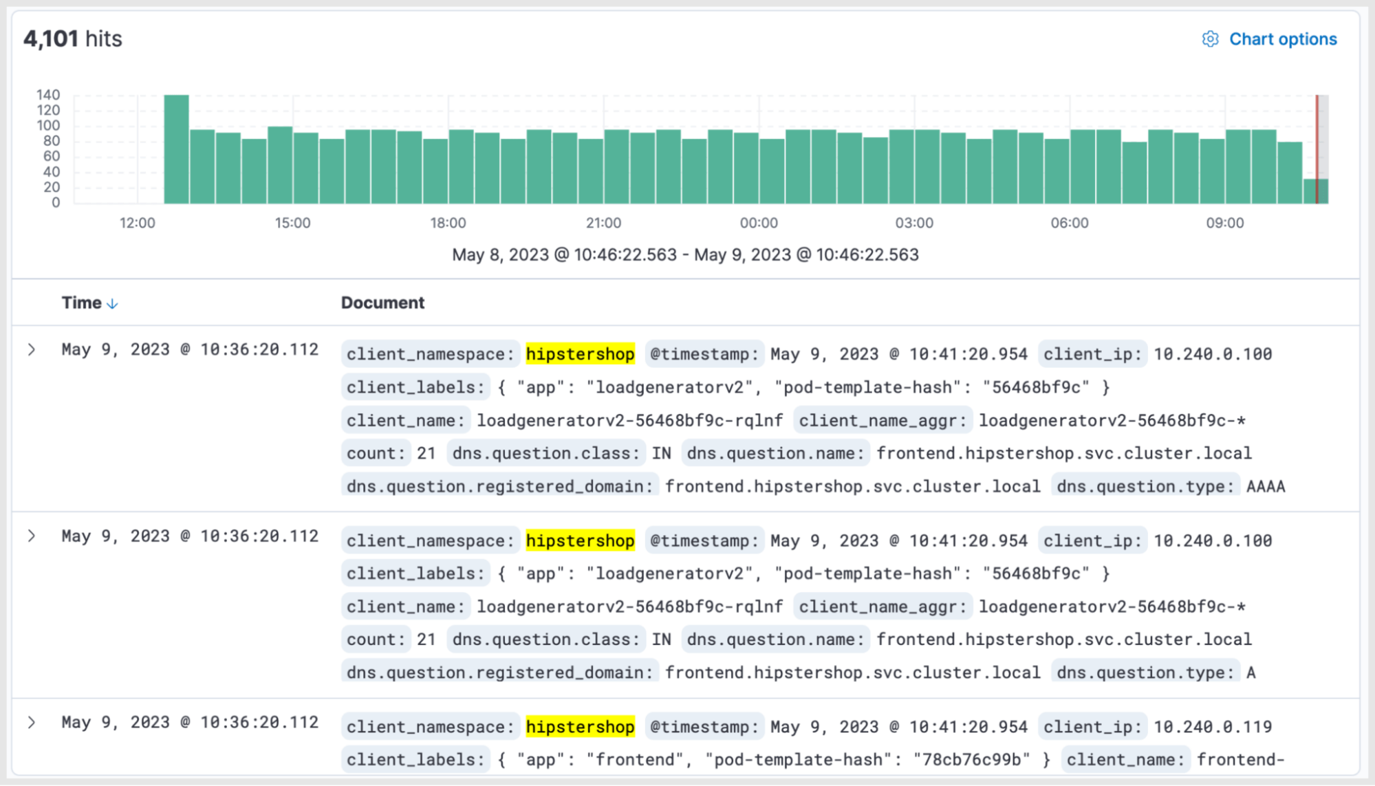The height and width of the screenshot is (786, 1375).
Task: Click the red current-time marker in histogram
Action: click(x=1317, y=149)
